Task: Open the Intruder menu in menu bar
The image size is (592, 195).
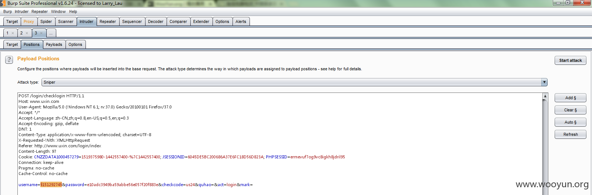Action: (21, 11)
